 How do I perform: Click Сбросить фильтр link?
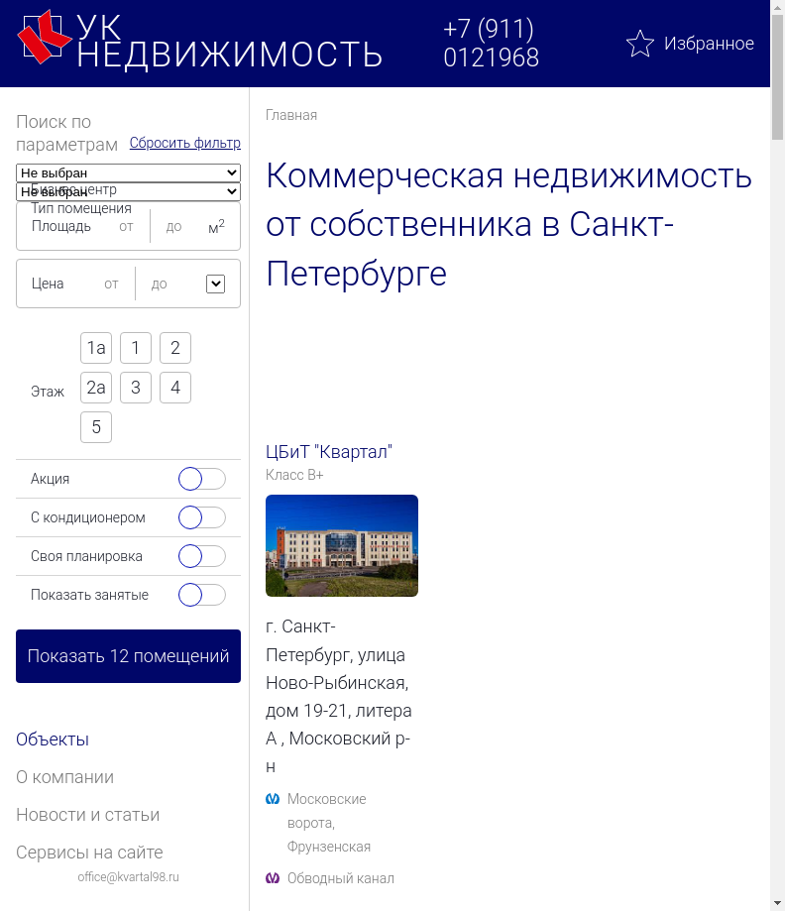(184, 143)
